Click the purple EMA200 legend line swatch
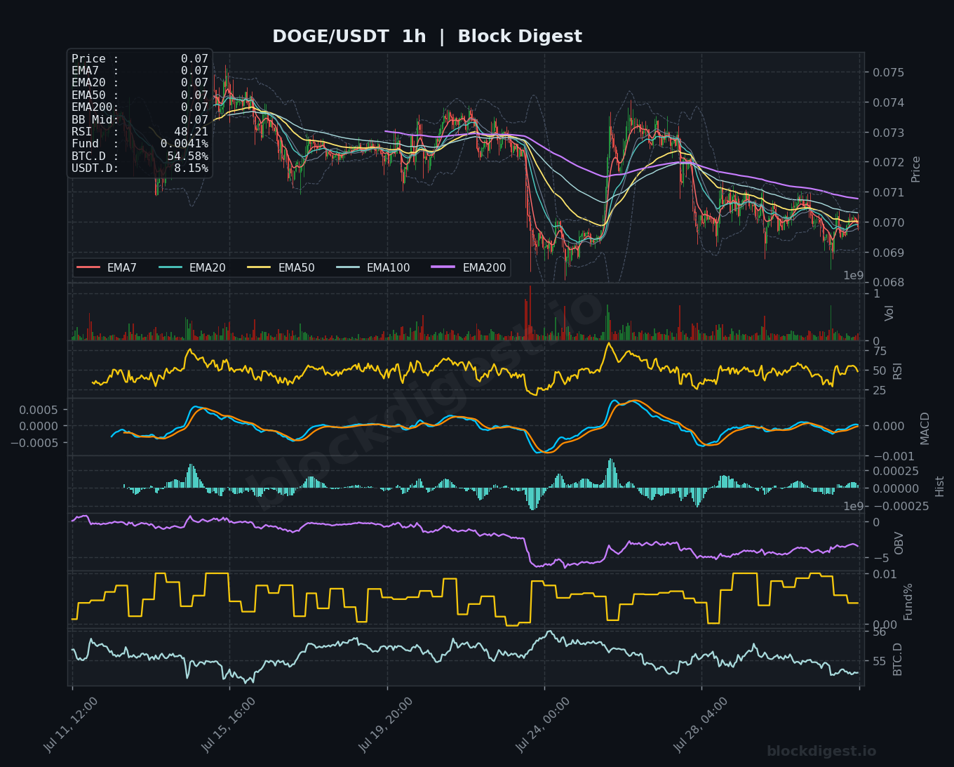 [444, 268]
